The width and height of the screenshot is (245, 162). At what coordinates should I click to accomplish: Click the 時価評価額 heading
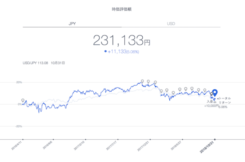pyautogui.click(x=121, y=9)
